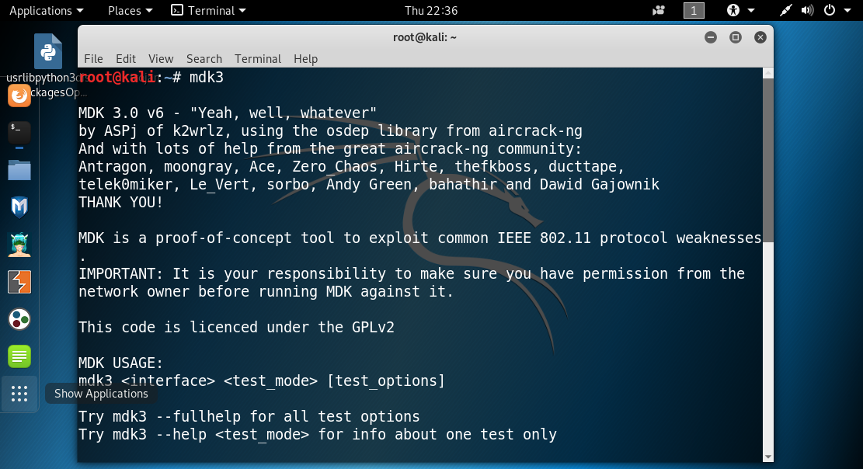
Task: Open terminal View menu
Action: pos(161,59)
